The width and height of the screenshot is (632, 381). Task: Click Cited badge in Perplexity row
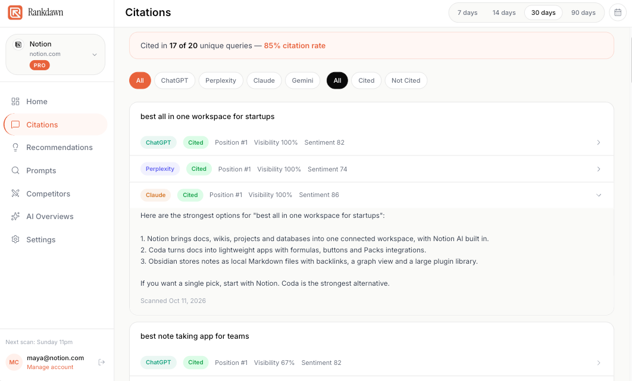click(x=199, y=169)
